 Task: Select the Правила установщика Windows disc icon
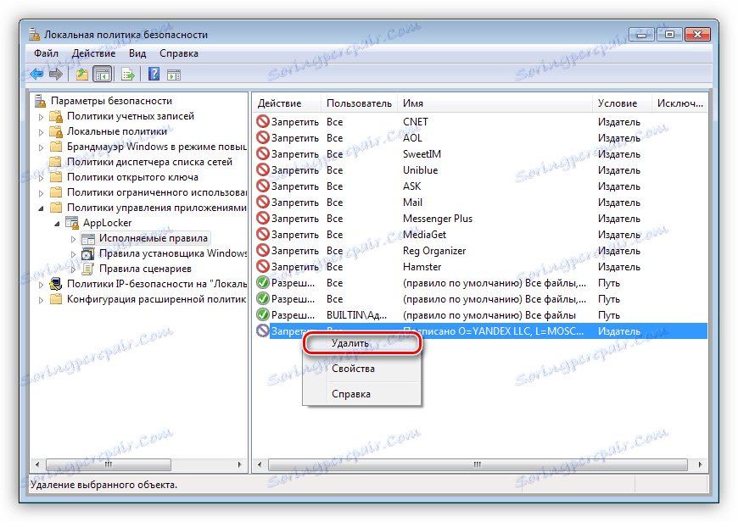coord(89,253)
